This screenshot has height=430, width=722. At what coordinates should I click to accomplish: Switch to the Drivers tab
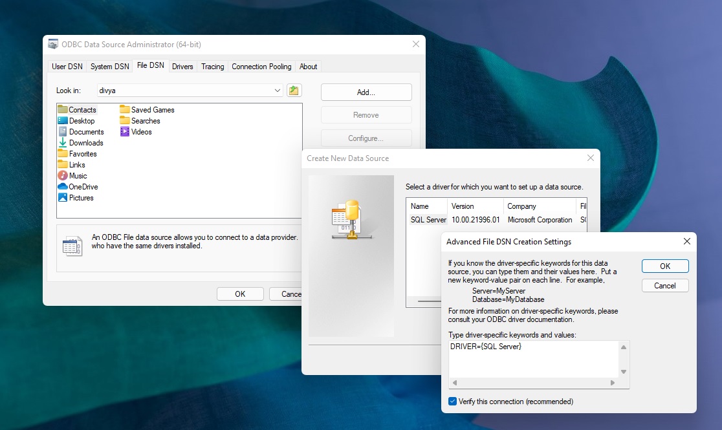[x=182, y=65]
